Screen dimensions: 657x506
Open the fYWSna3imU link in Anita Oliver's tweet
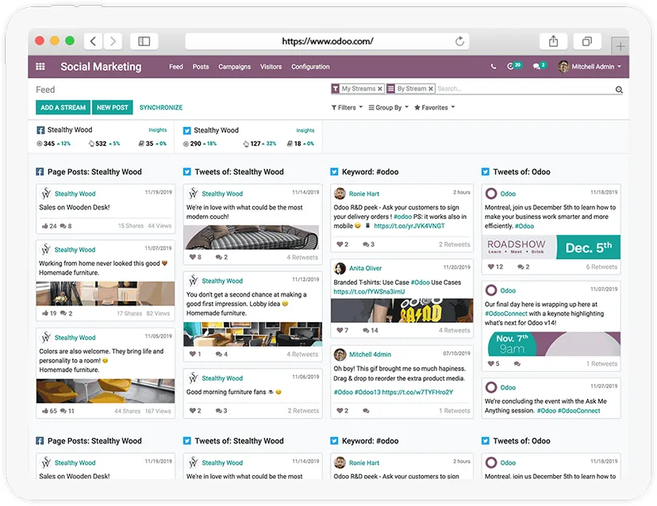pos(369,292)
